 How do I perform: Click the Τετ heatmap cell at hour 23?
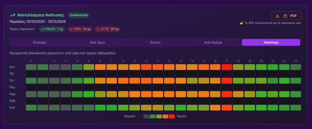point(296,81)
